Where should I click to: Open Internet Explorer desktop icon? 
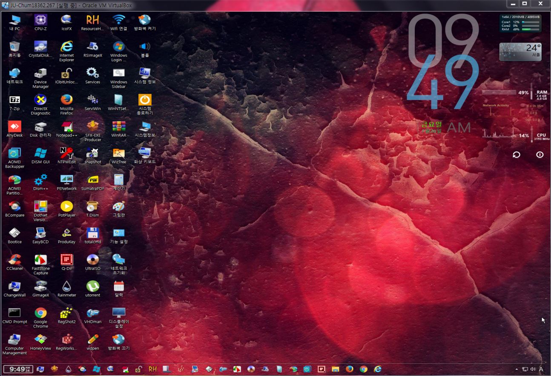66,51
